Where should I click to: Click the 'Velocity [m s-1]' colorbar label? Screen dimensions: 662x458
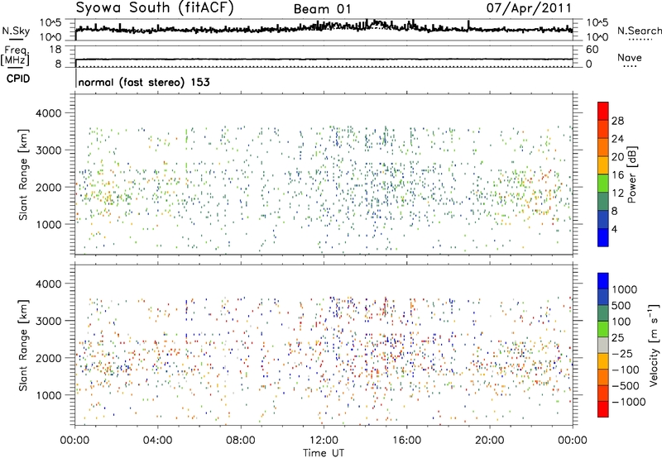tap(654, 345)
